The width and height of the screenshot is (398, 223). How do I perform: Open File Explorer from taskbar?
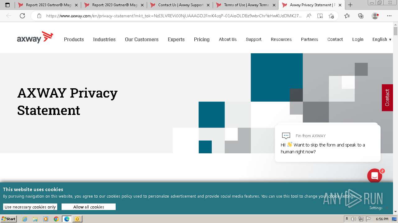35,219
